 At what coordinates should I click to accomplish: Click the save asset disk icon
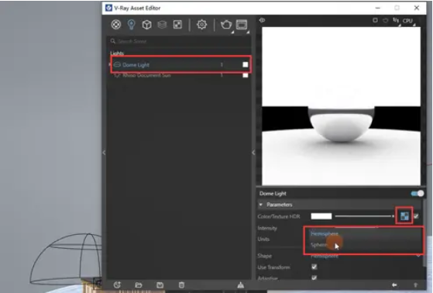[x=160, y=285]
